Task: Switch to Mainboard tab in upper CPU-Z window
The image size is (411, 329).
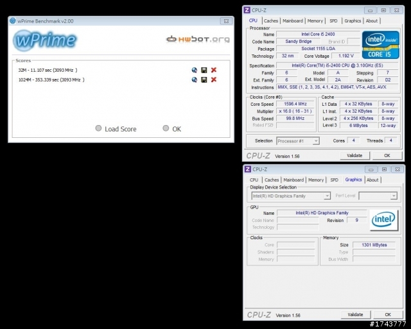Action: tap(293, 21)
